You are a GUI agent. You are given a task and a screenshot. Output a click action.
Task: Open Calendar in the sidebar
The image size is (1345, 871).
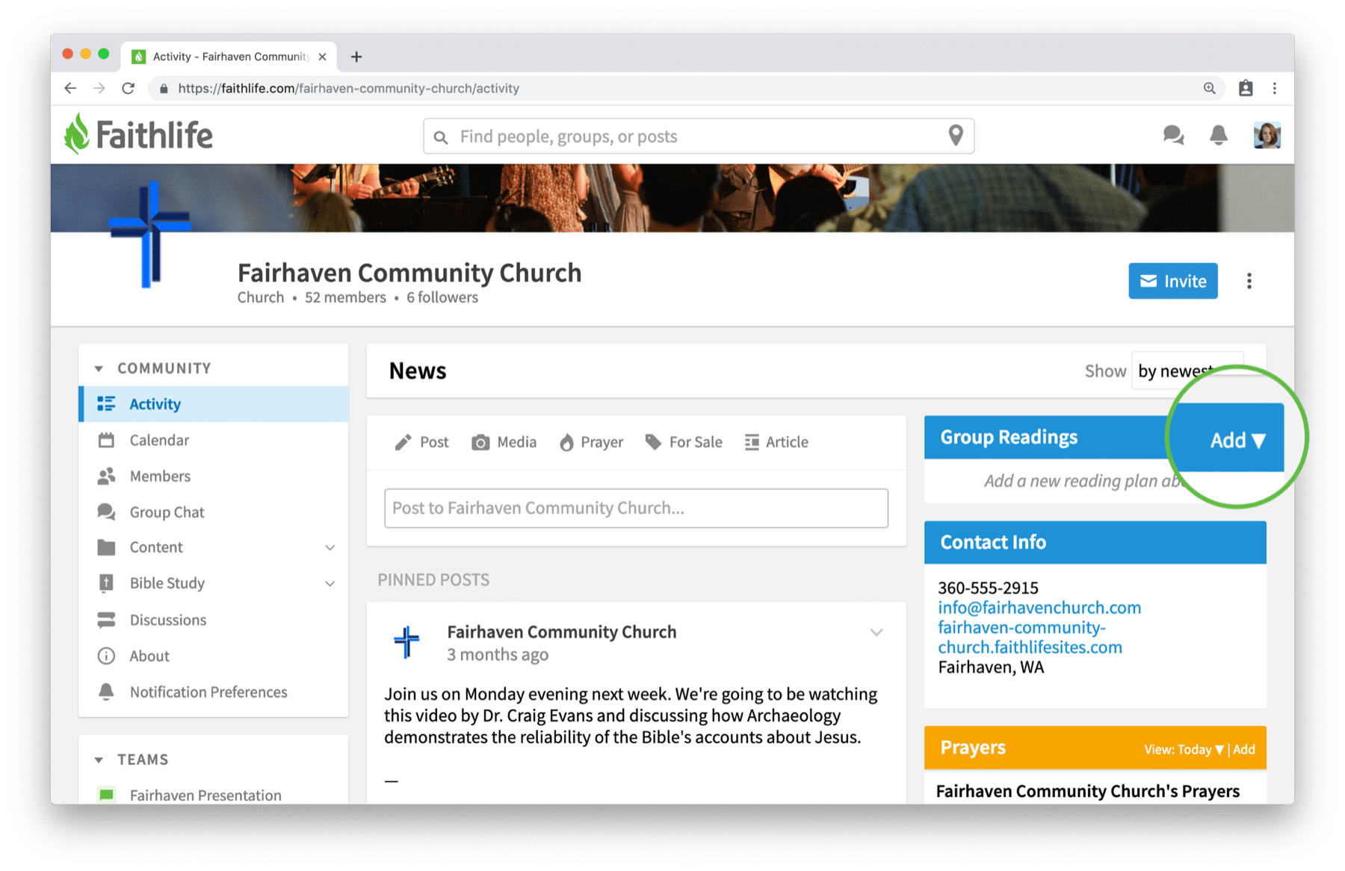(214, 440)
